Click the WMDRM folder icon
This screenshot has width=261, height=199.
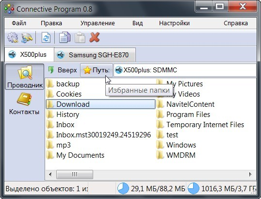[x=160, y=155]
